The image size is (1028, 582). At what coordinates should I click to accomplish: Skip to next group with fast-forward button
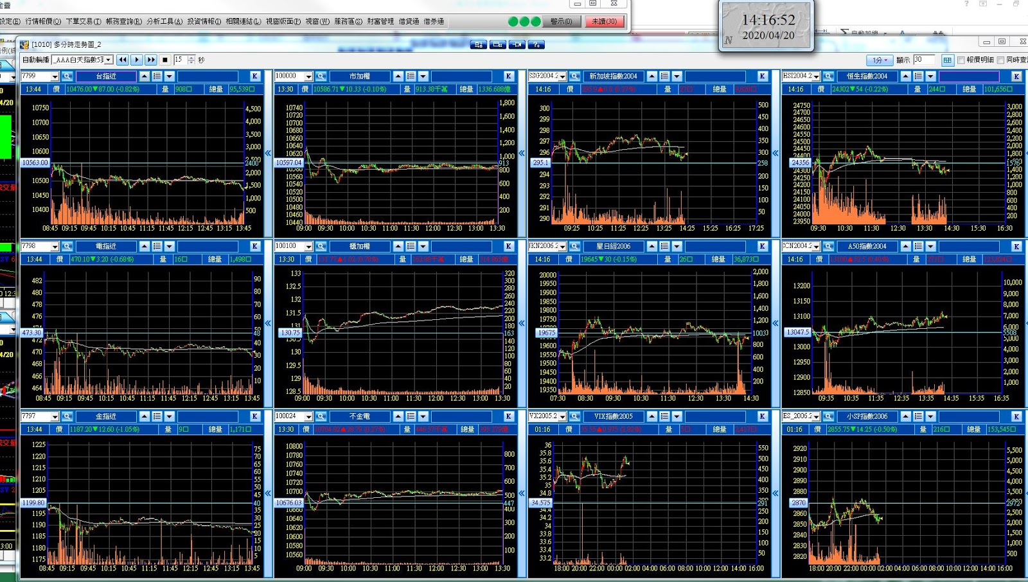pos(151,60)
